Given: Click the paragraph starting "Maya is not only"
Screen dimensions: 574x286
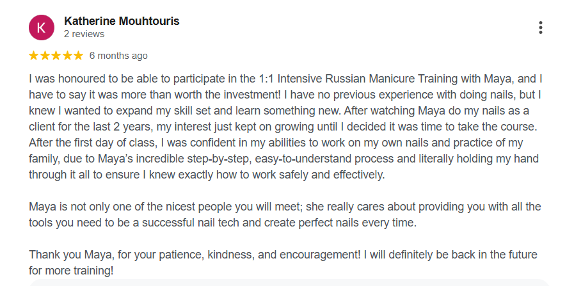Looking at the screenshot, I should (x=285, y=215).
